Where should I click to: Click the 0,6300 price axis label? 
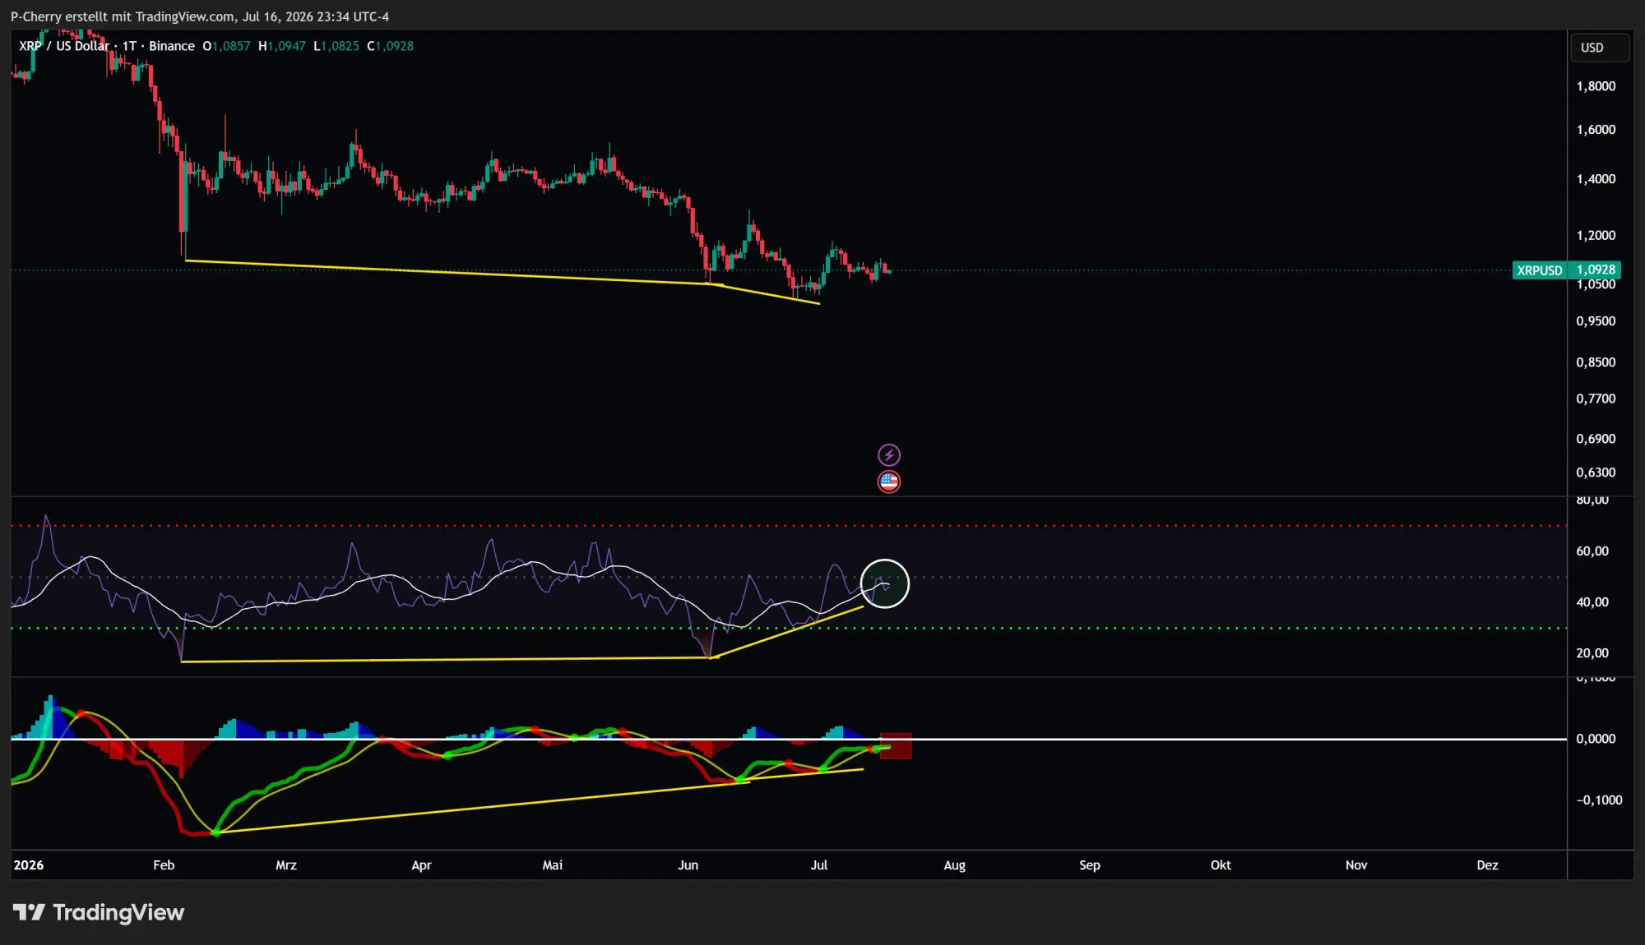click(1596, 472)
